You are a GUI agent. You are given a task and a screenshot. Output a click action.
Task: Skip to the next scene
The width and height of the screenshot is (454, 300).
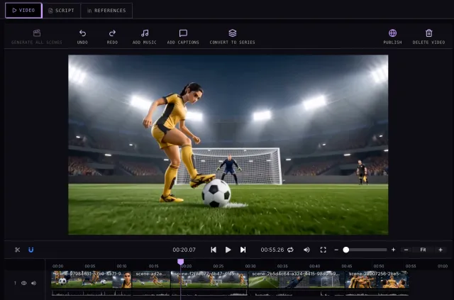(243, 250)
